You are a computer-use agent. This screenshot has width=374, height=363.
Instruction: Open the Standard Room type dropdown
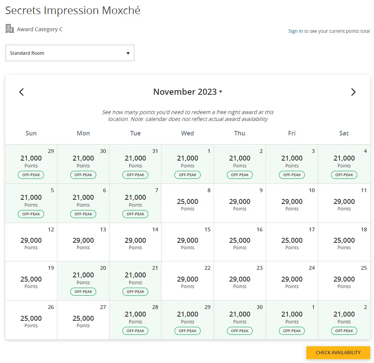coord(70,53)
